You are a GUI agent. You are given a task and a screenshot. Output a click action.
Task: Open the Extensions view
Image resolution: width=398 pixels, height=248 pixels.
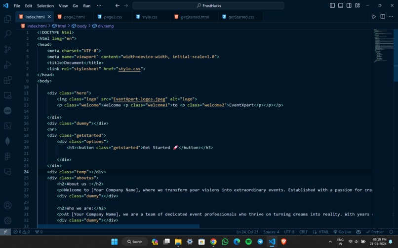tap(7, 80)
